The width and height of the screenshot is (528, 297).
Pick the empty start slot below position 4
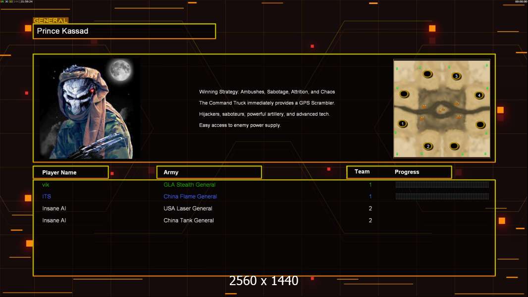[480, 125]
